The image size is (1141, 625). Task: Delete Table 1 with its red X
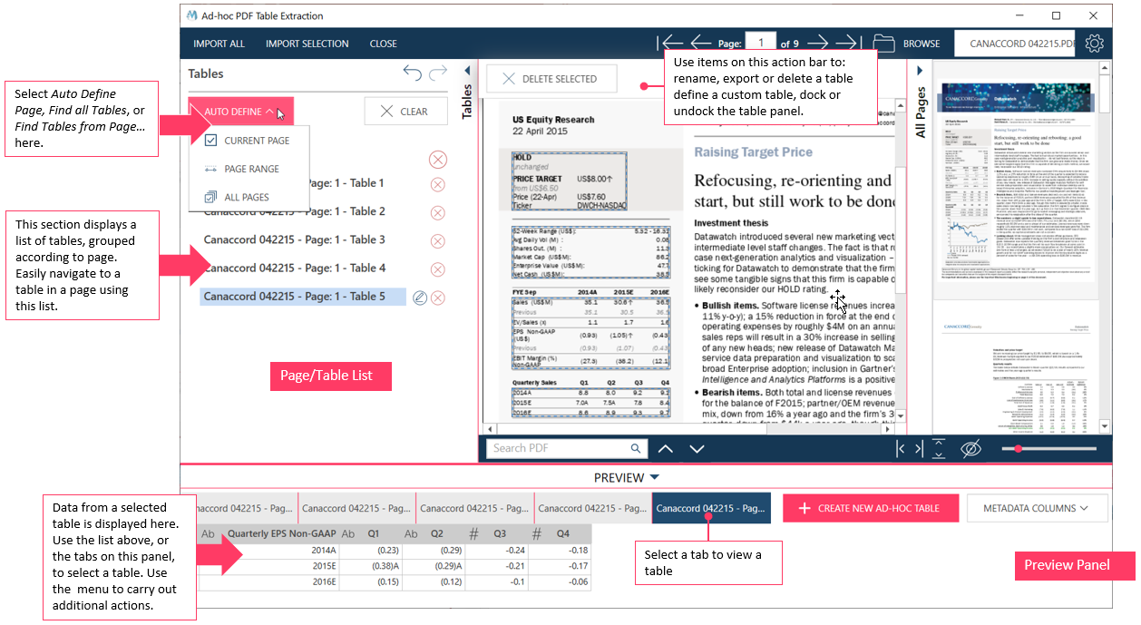(438, 184)
